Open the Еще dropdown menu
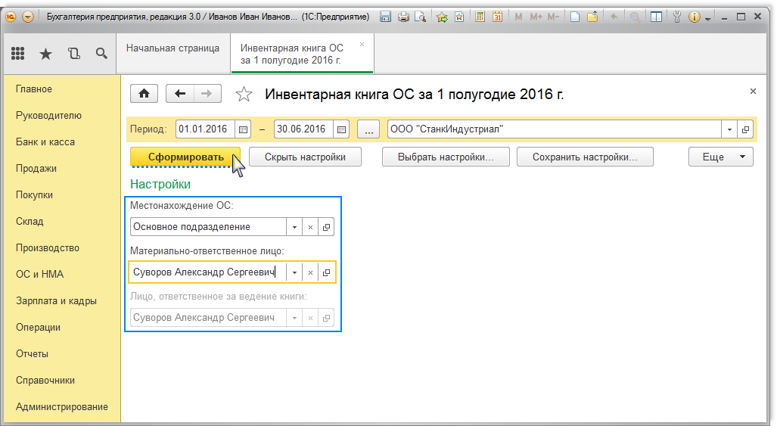Image resolution: width=777 pixels, height=426 pixels. click(x=720, y=157)
